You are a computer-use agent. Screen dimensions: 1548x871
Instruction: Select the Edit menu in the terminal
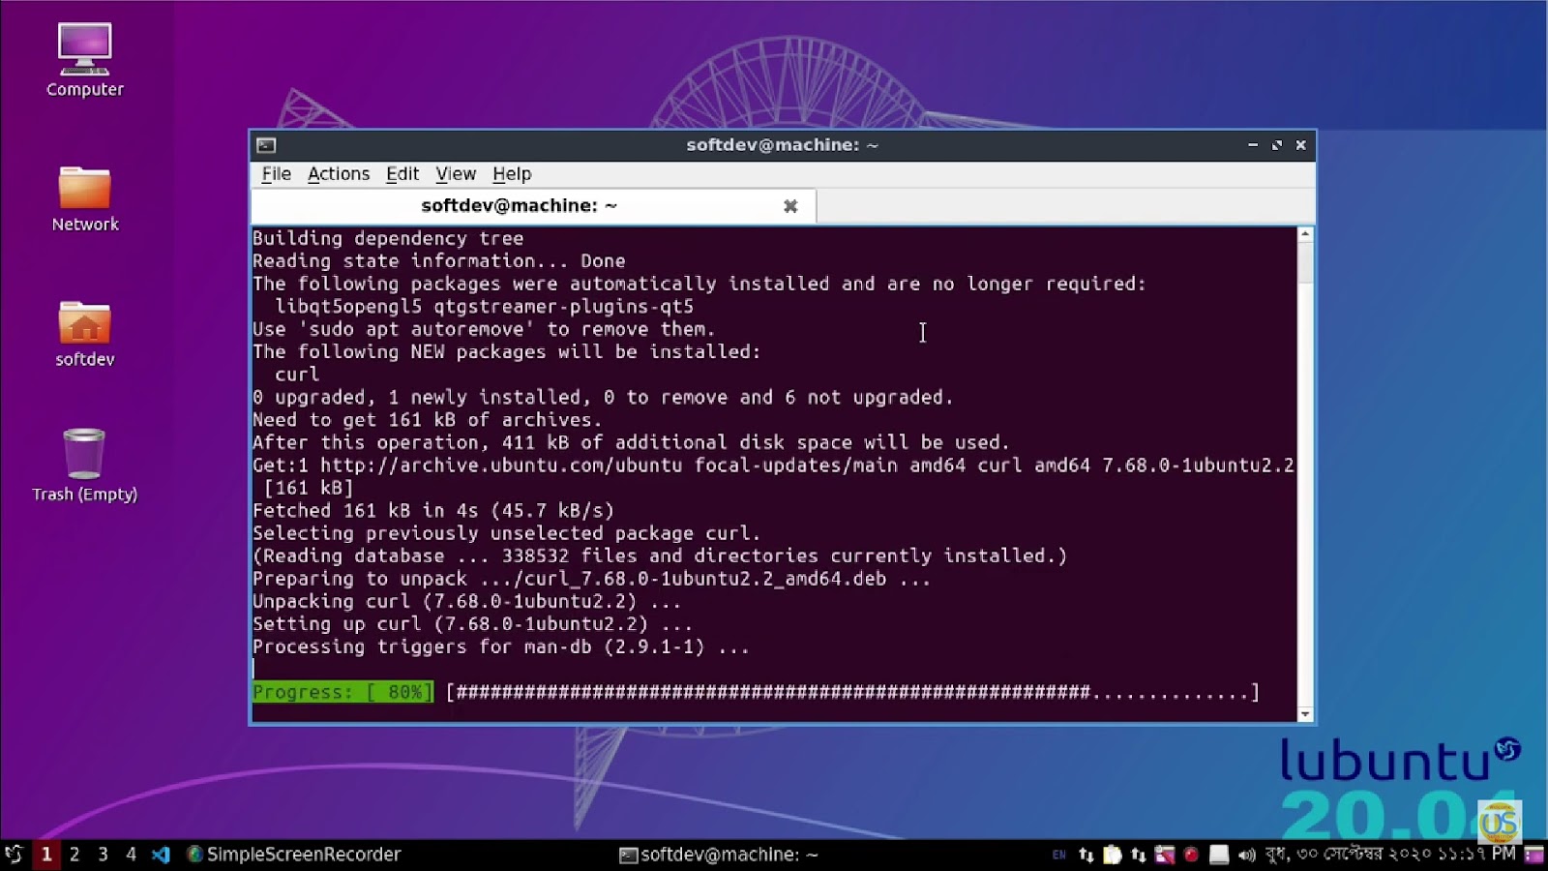point(402,173)
